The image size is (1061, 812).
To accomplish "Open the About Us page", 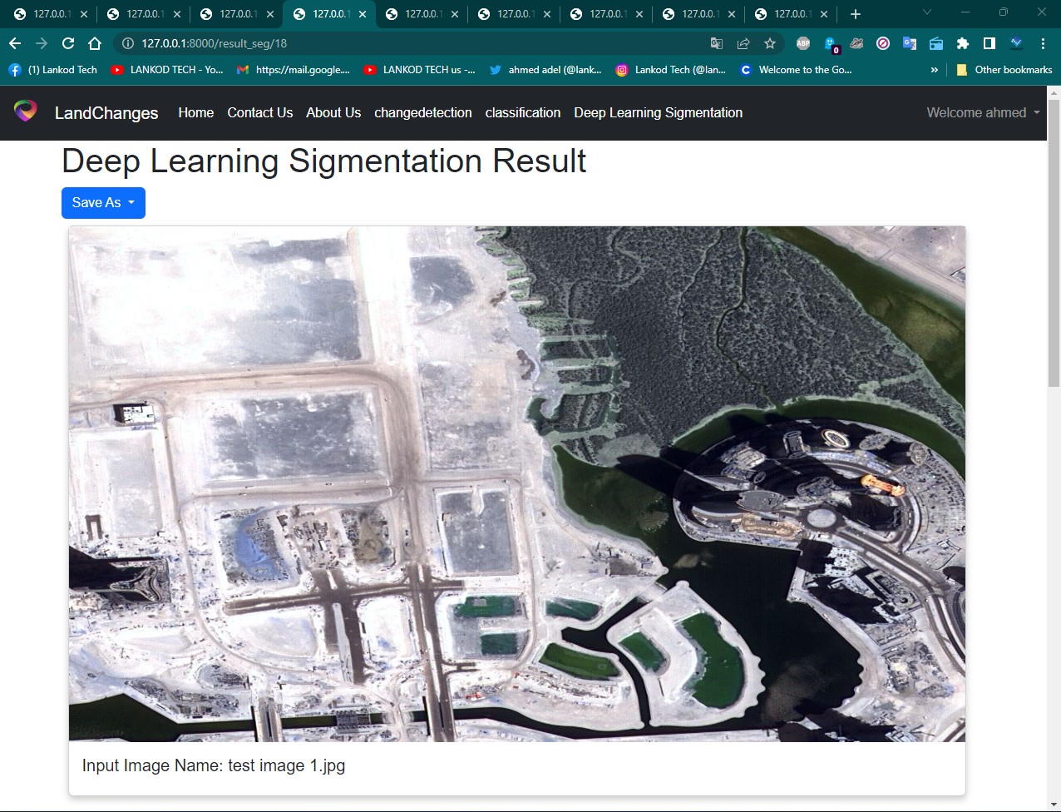I will (x=333, y=112).
